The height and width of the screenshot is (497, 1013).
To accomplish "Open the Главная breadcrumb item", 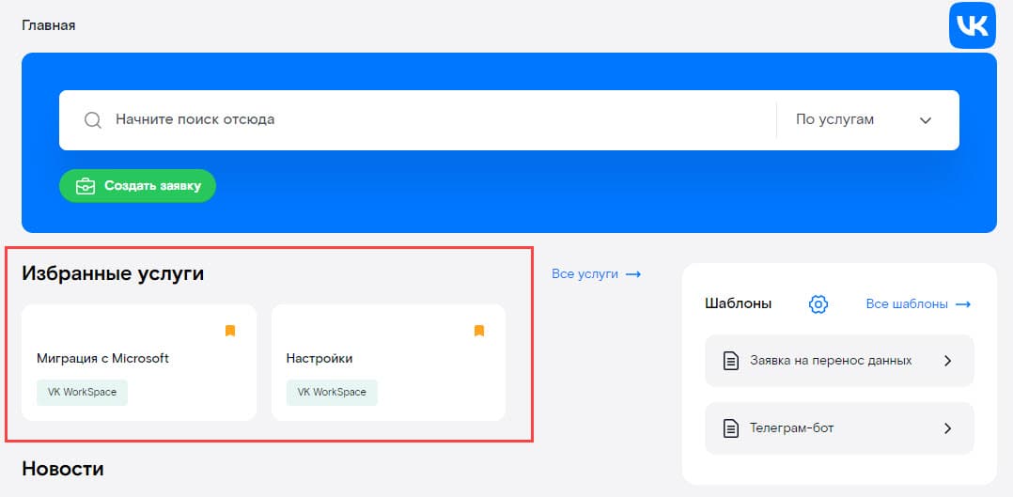I will [x=49, y=26].
